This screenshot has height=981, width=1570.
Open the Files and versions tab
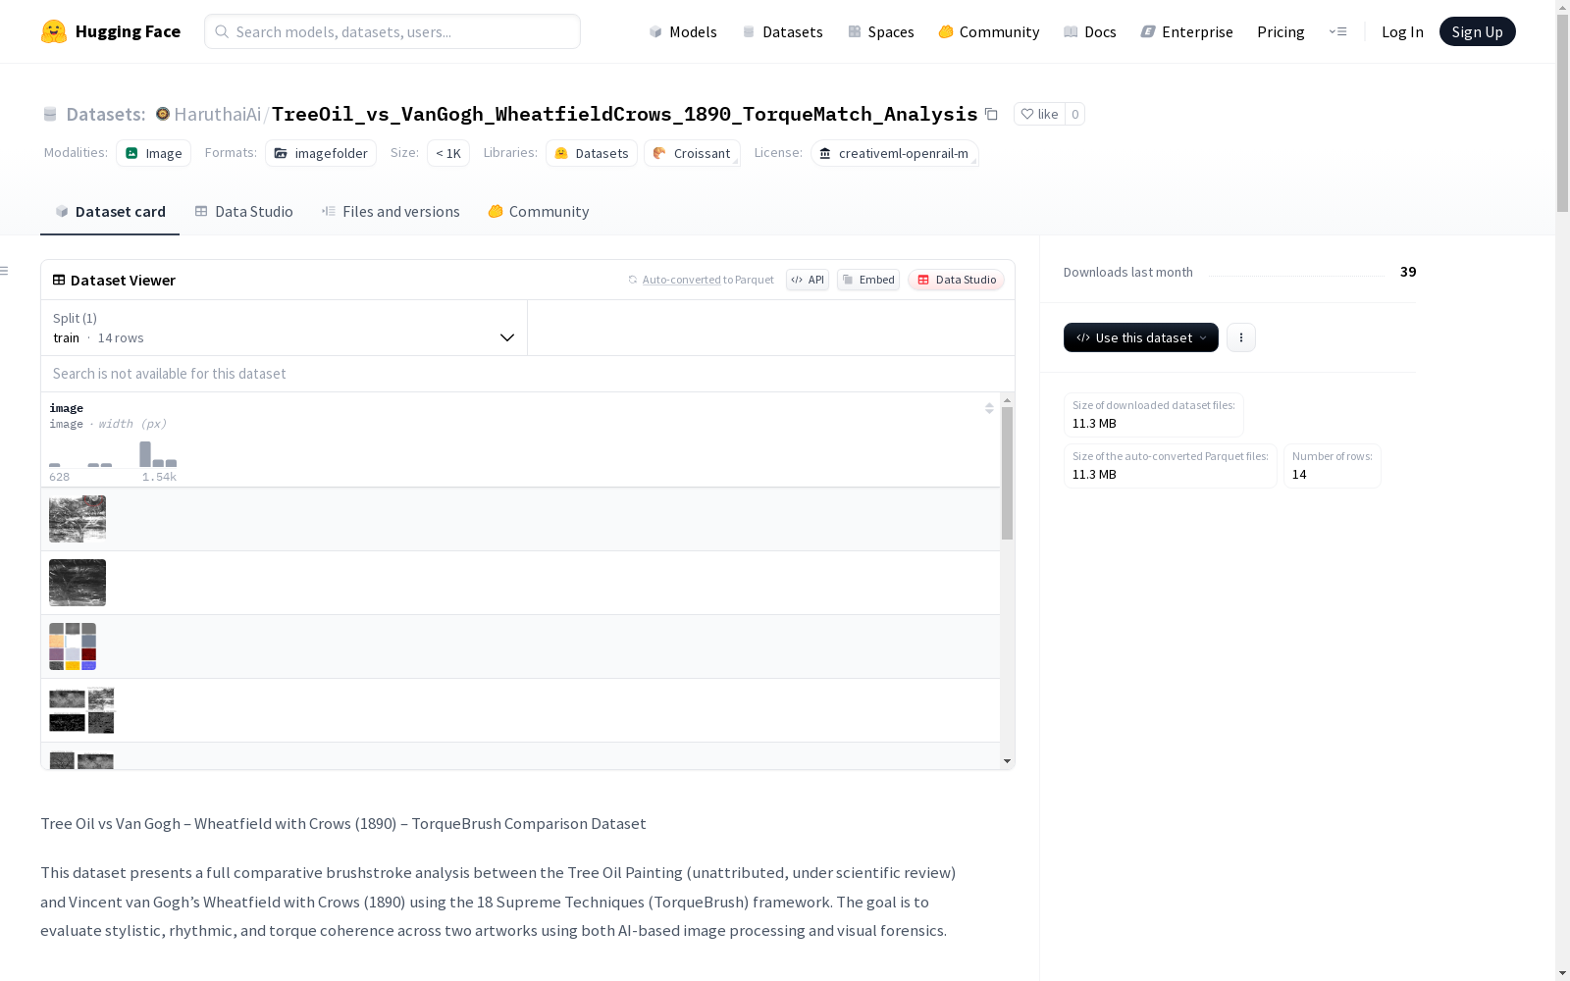[391, 212]
